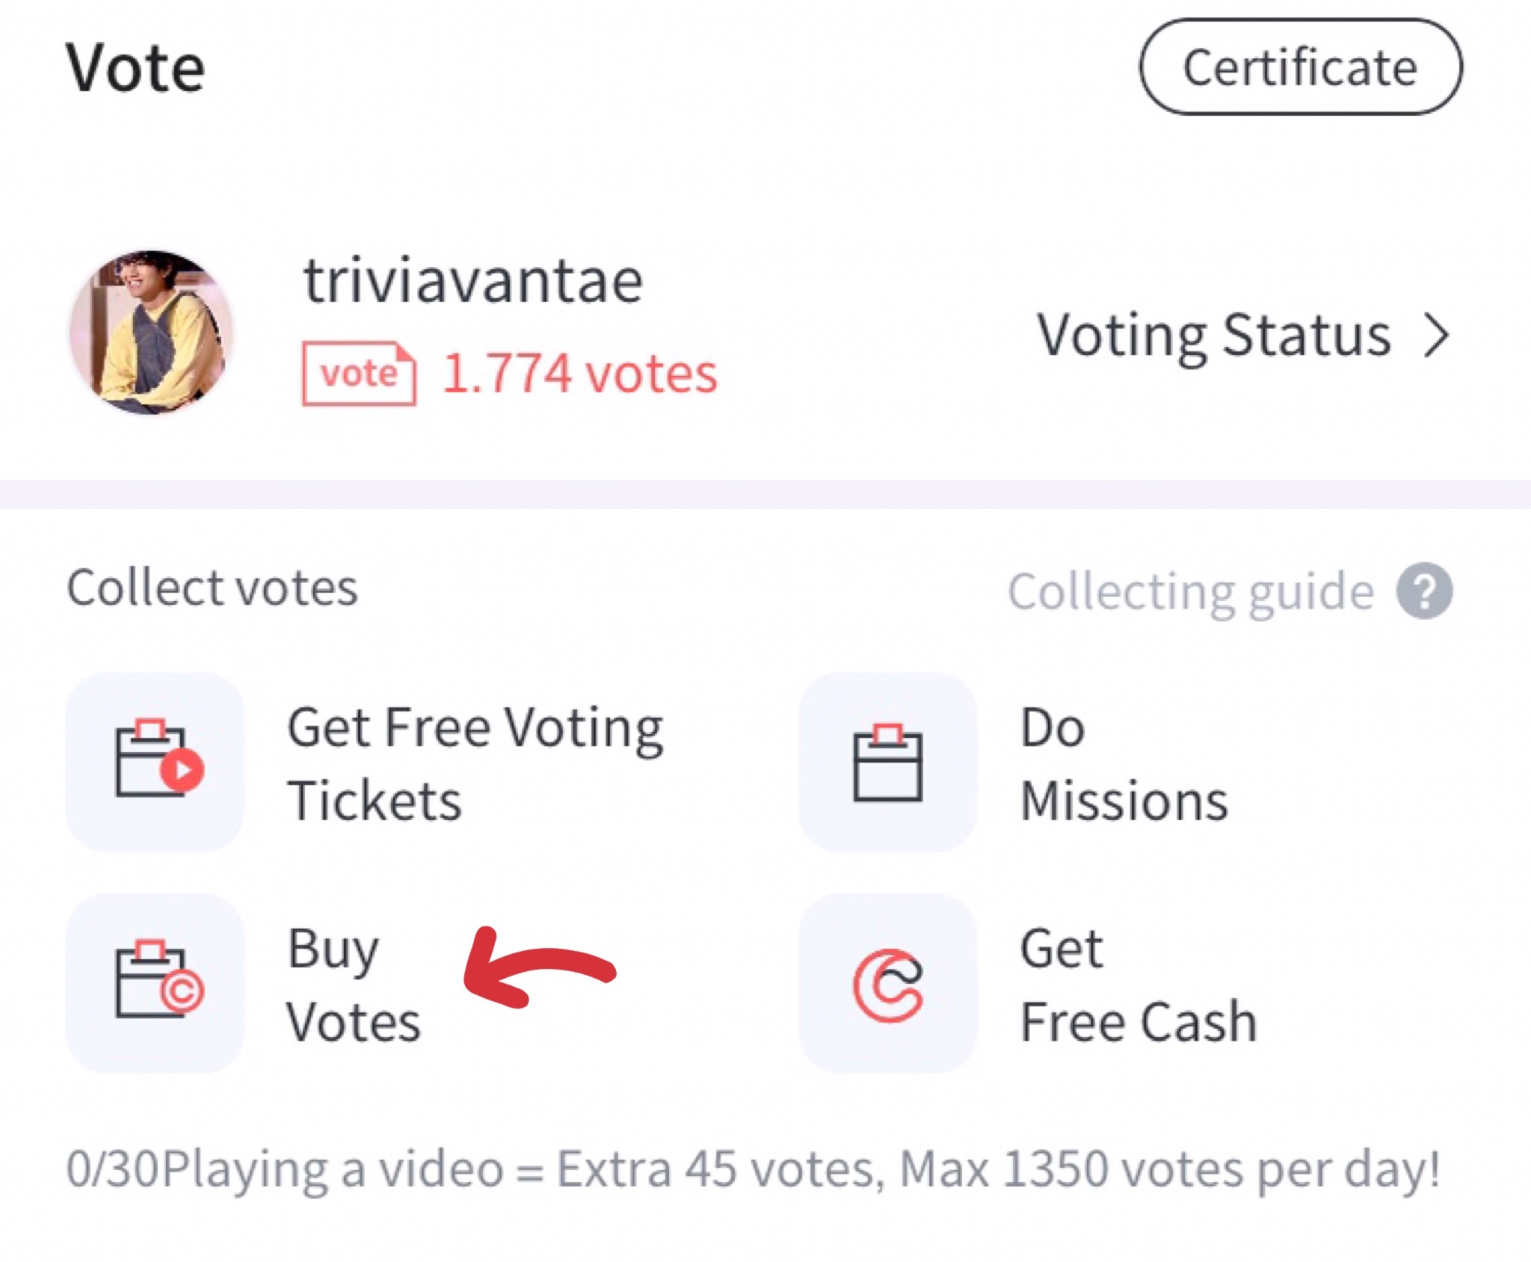Reveal the certificate details panel
This screenshot has width=1531, height=1262.
[1301, 66]
